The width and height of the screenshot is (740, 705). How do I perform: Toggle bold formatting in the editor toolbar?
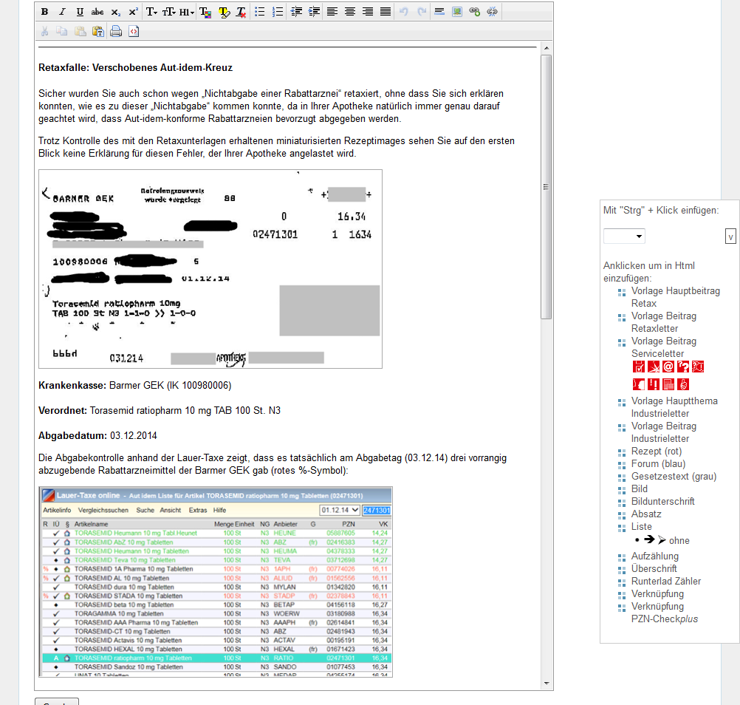tap(45, 12)
